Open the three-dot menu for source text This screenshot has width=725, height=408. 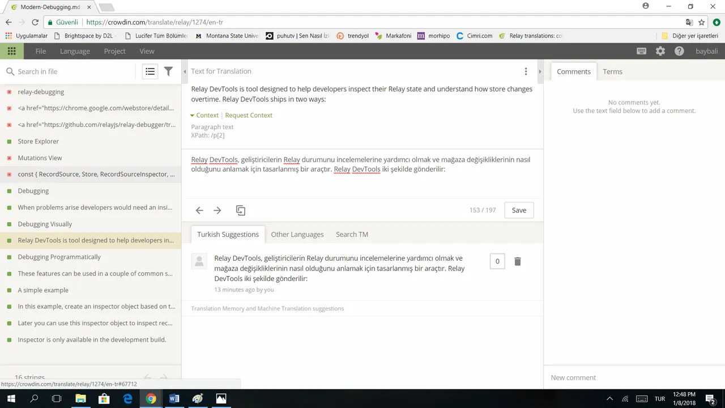(526, 71)
